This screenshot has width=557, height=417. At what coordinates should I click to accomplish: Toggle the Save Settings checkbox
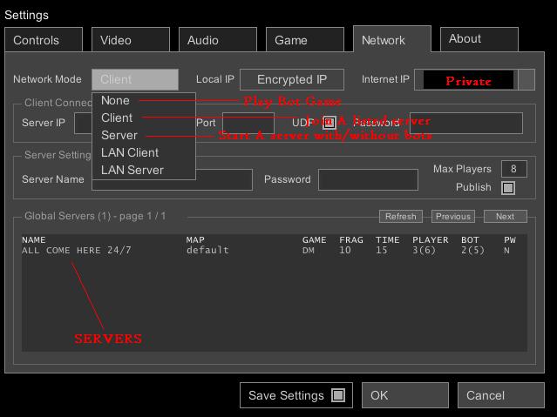(x=338, y=395)
